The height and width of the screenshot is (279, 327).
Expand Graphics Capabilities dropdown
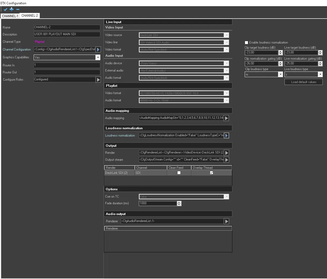pos(98,58)
